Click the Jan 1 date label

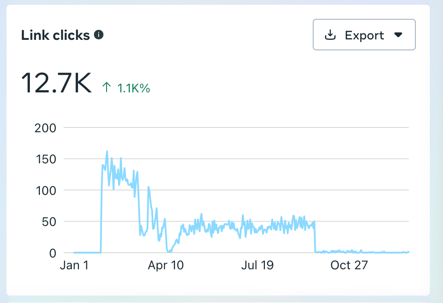(75, 265)
